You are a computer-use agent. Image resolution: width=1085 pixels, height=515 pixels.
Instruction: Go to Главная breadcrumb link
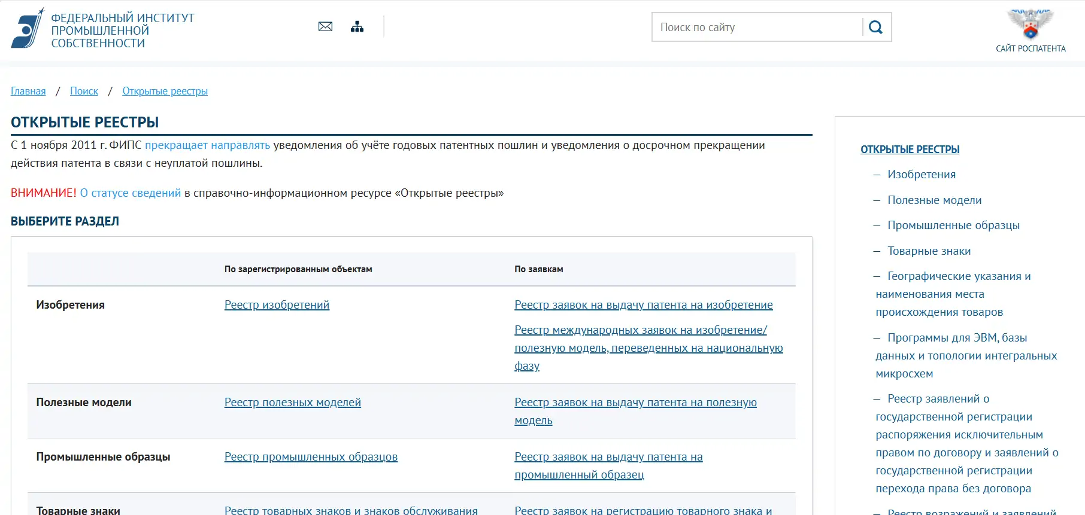[x=28, y=91]
